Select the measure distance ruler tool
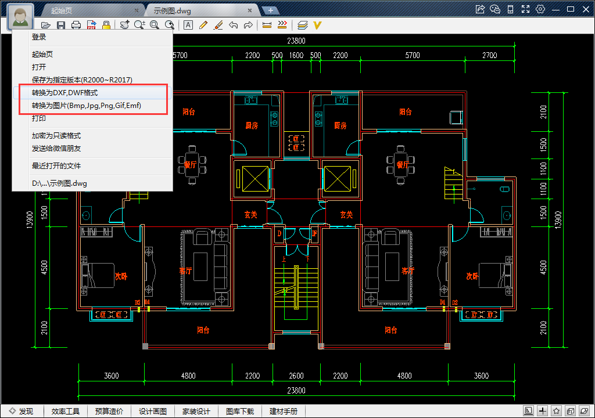 coord(267,25)
